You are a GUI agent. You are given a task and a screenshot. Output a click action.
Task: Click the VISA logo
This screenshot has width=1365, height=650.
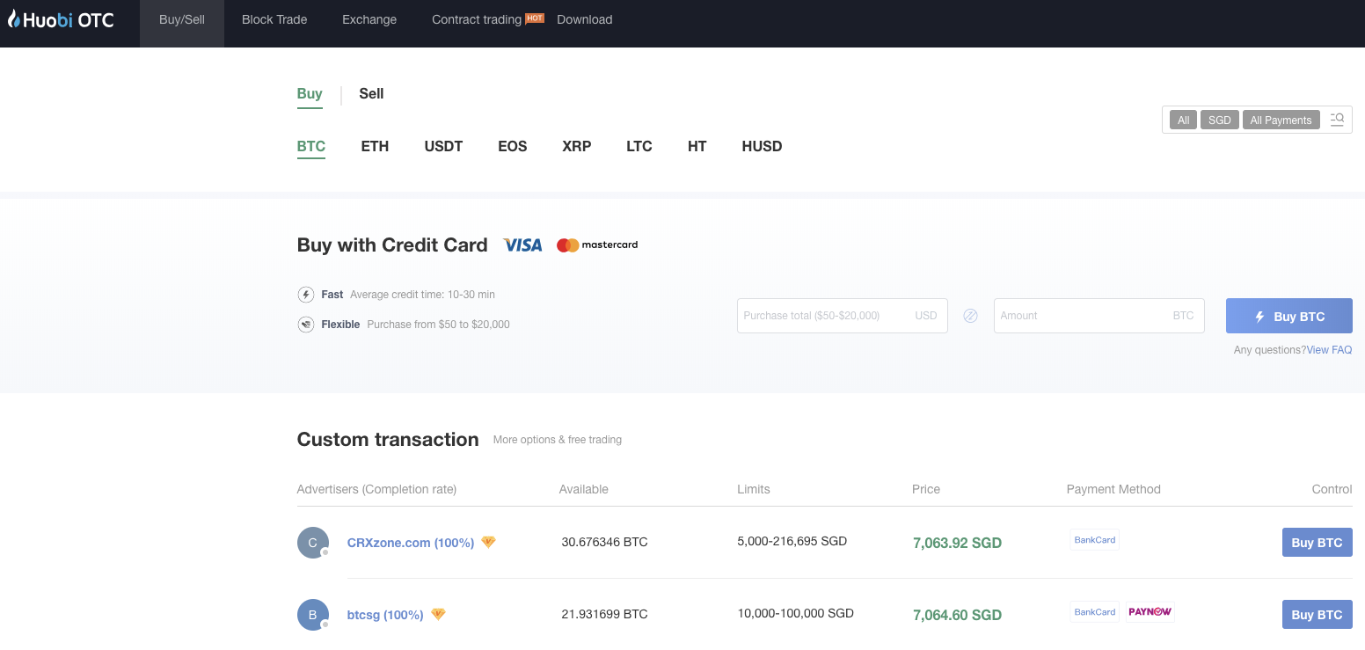[x=522, y=245]
